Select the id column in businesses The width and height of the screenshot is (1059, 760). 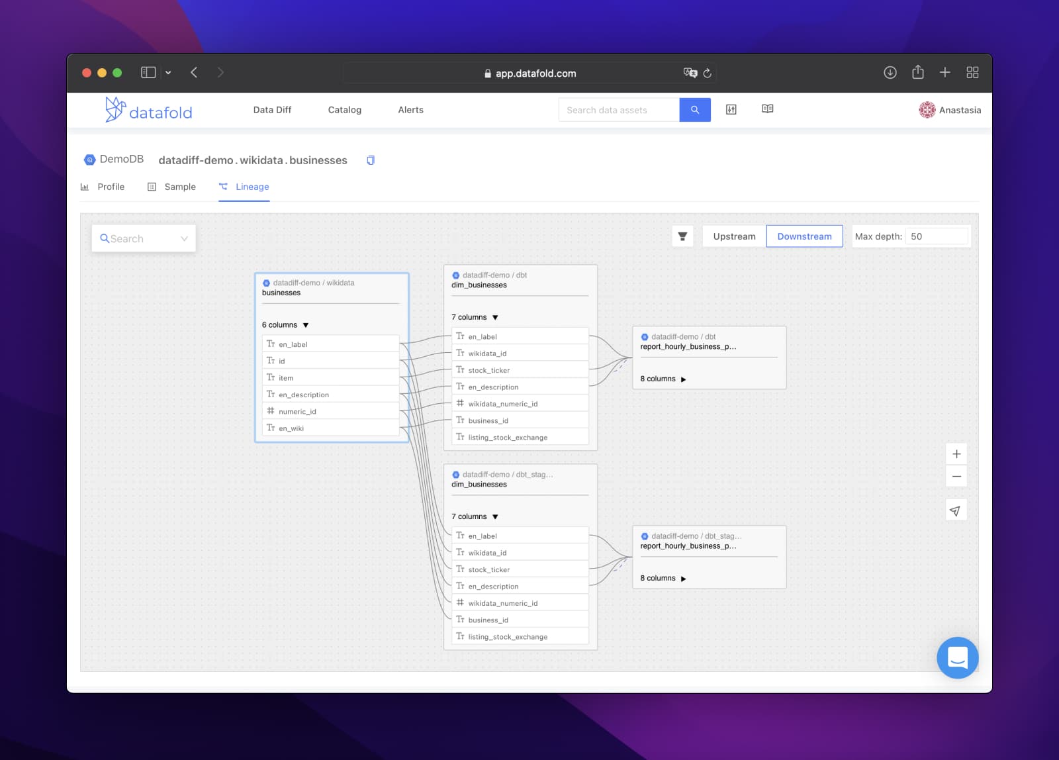pos(331,361)
